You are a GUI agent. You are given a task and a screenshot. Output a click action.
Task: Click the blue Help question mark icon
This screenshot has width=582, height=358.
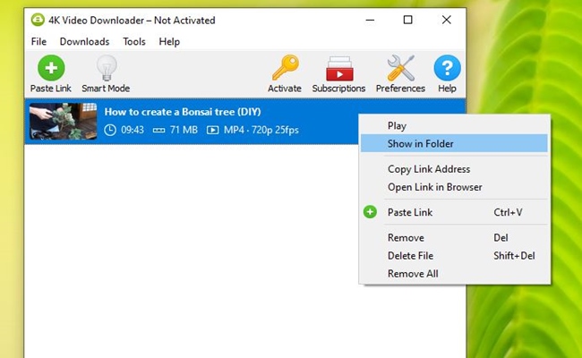coord(448,68)
